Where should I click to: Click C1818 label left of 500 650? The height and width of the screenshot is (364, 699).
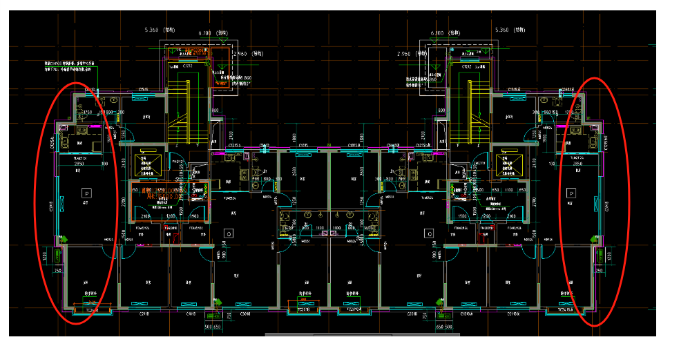(191, 314)
